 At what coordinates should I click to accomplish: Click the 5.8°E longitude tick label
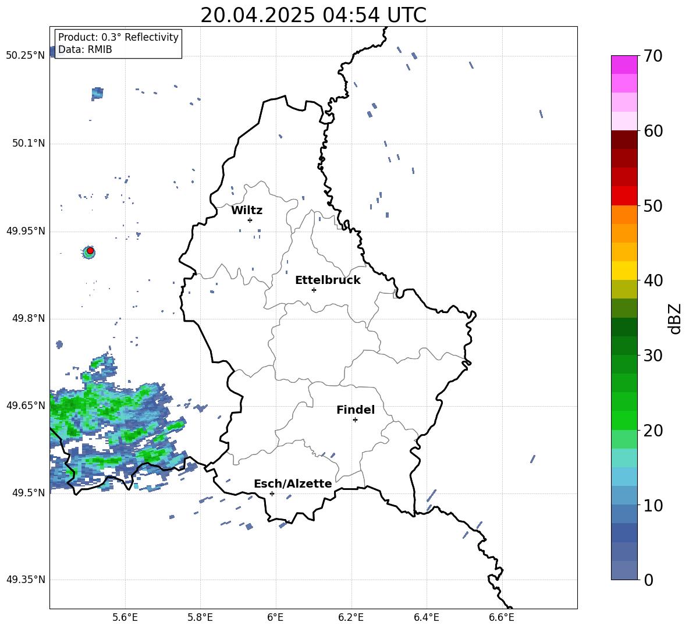coord(200,617)
